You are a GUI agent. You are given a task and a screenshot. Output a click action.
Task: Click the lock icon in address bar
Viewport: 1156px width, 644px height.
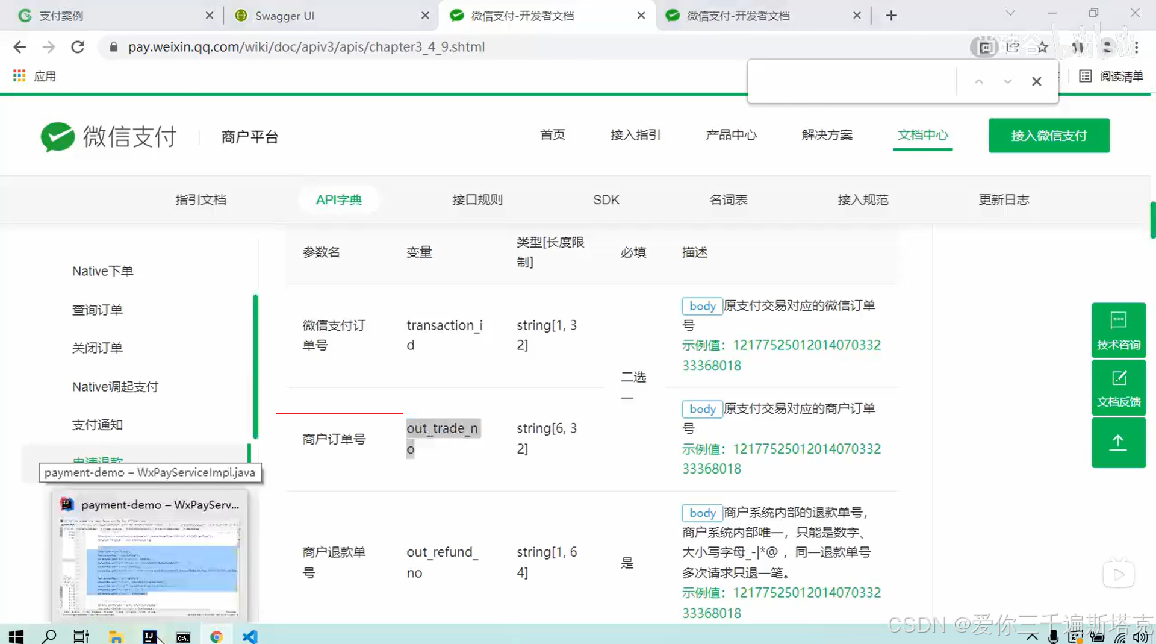113,47
